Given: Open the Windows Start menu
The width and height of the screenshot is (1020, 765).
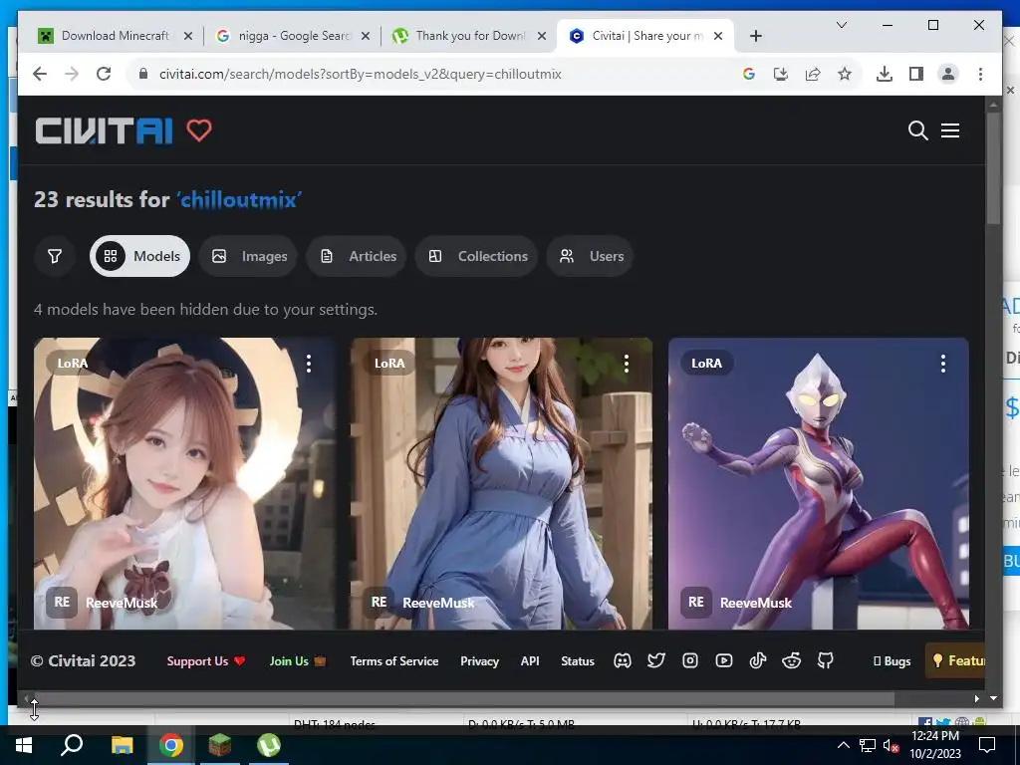Looking at the screenshot, I should point(24,745).
